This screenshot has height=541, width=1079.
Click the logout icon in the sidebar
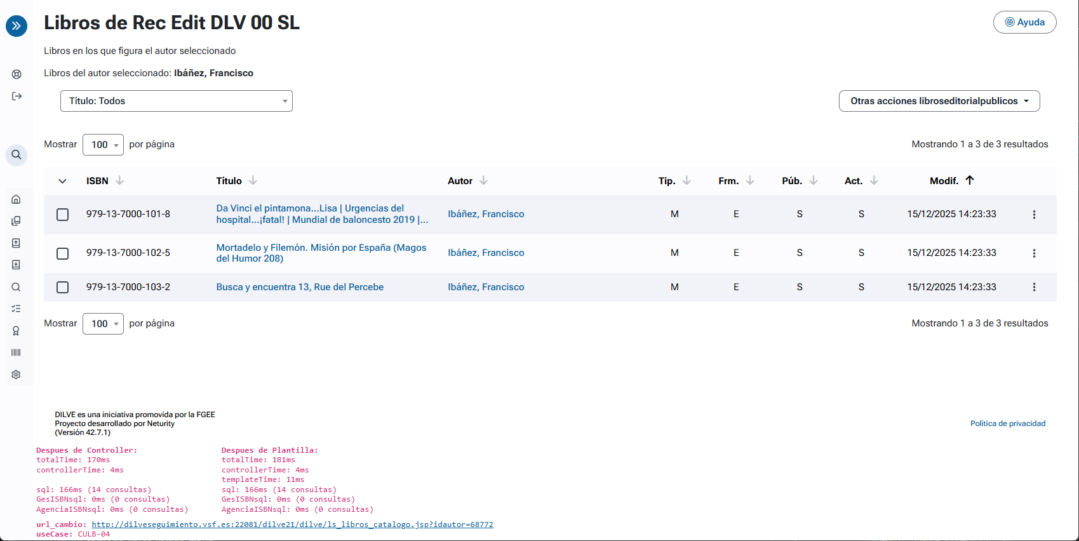tap(17, 97)
